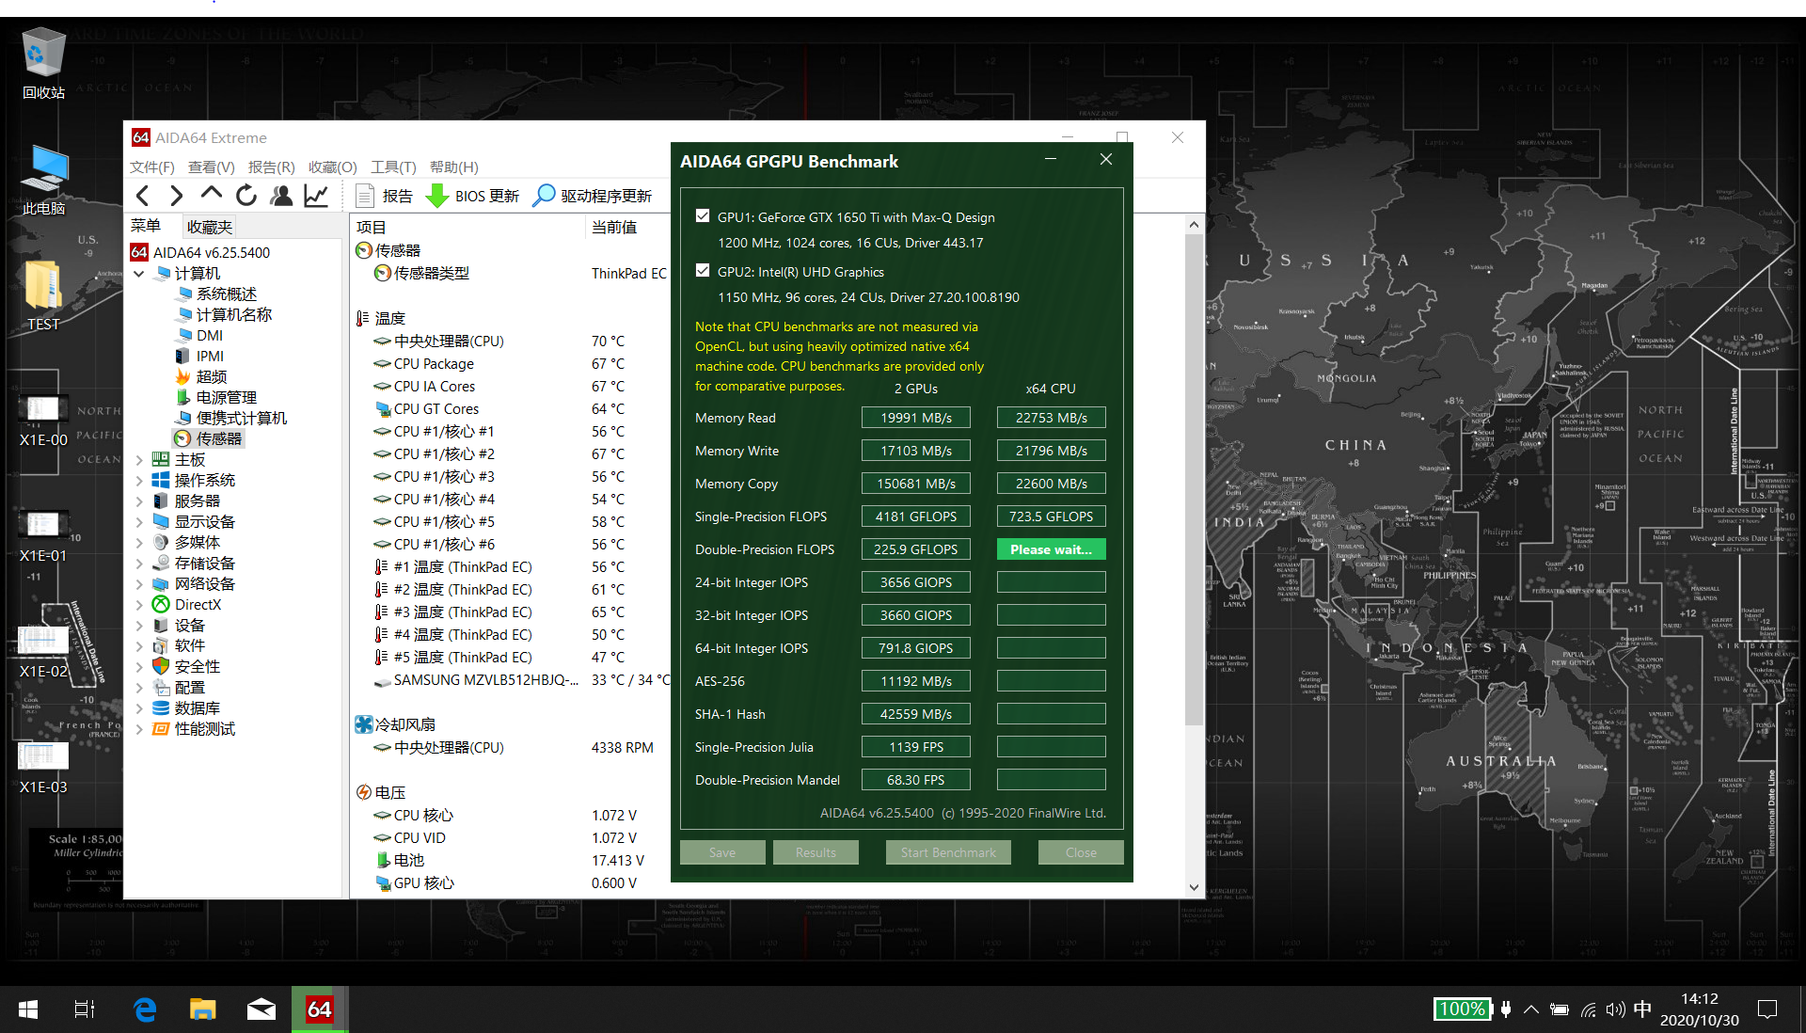Open Task View on the taskbar
The image size is (1806, 1033).
(85, 1009)
